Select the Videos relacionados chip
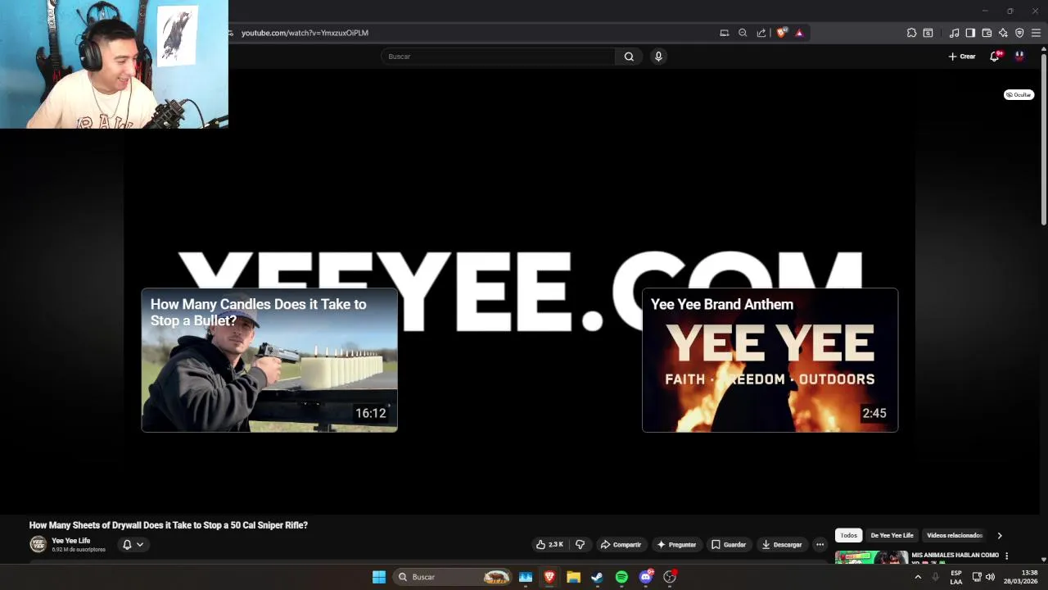The image size is (1048, 590). 955,535
